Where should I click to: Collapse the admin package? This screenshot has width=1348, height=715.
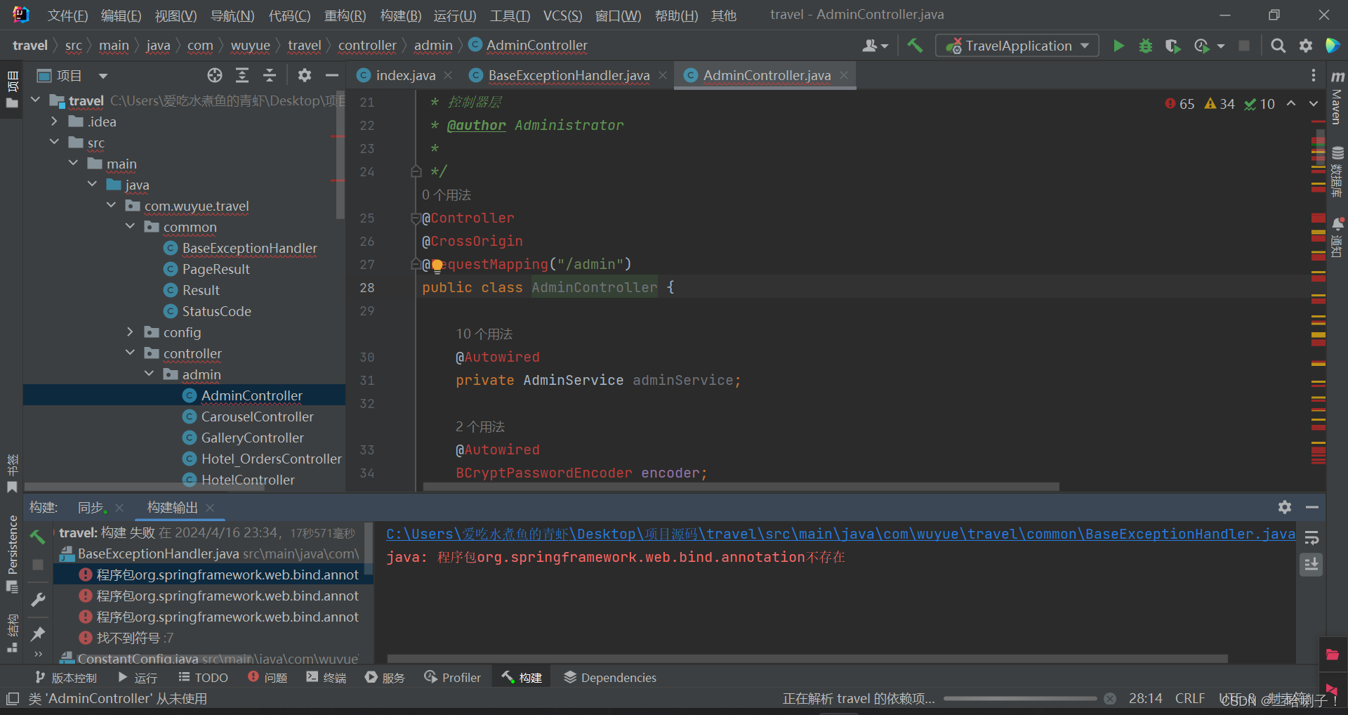(149, 374)
